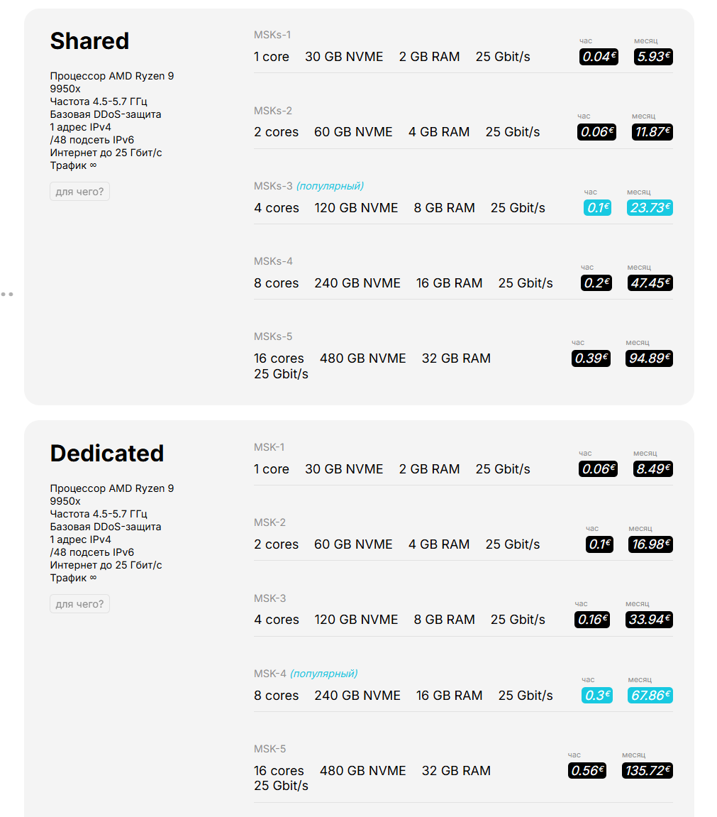
Task: Click the two-dot handle at left edge
Action: [7, 295]
